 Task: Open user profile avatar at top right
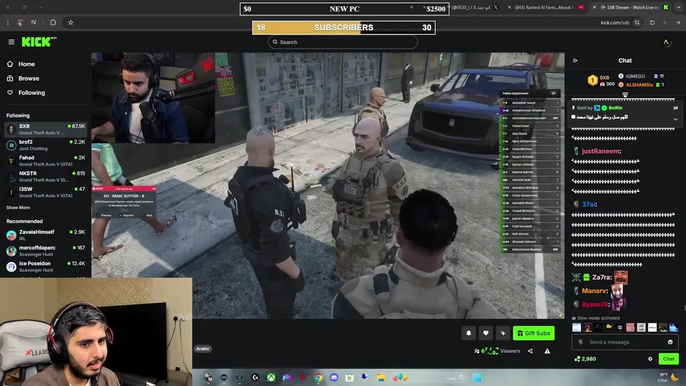pyautogui.click(x=666, y=42)
